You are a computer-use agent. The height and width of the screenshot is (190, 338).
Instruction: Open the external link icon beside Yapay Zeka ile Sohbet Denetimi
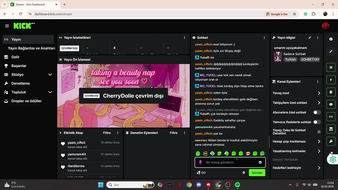point(319,132)
